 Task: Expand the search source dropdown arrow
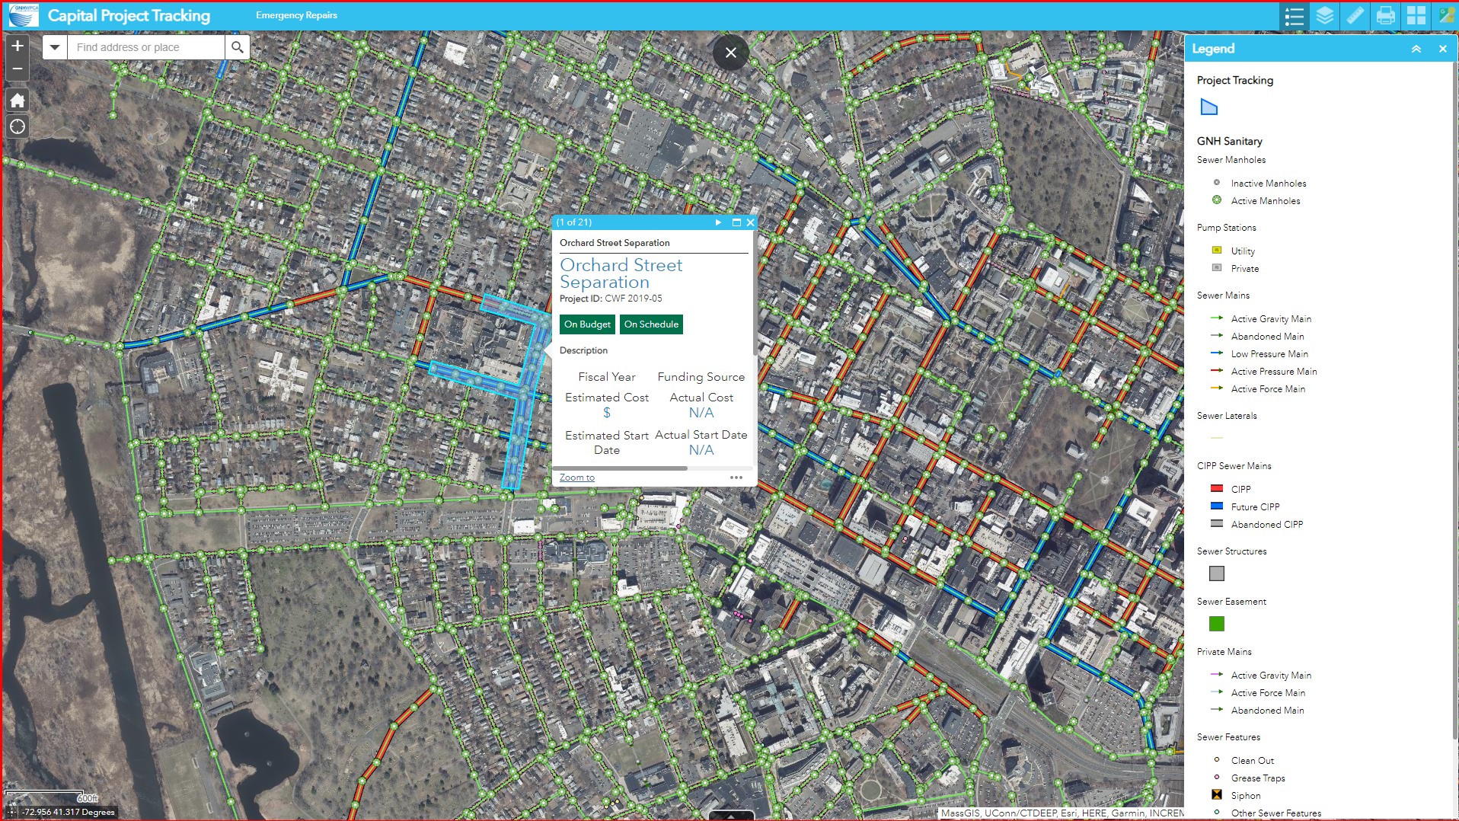tap(54, 46)
